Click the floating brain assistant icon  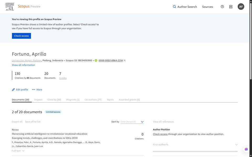[246, 149]
